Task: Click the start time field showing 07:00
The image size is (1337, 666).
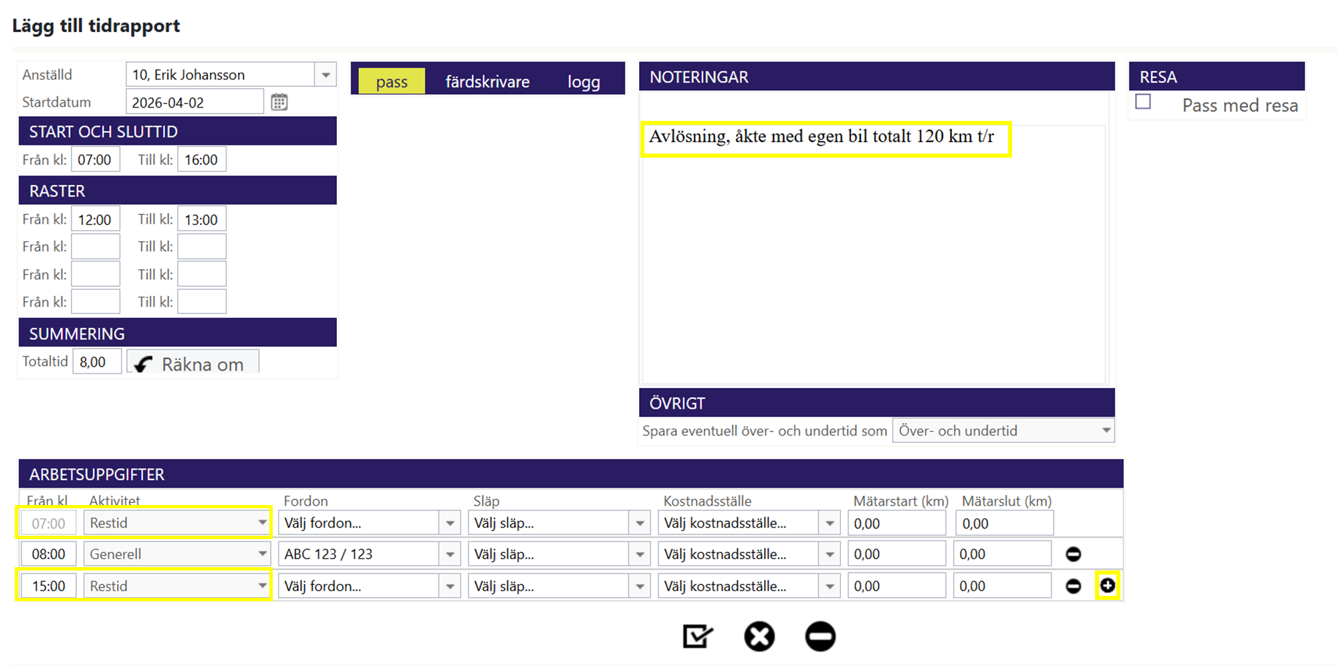Action: [x=95, y=160]
